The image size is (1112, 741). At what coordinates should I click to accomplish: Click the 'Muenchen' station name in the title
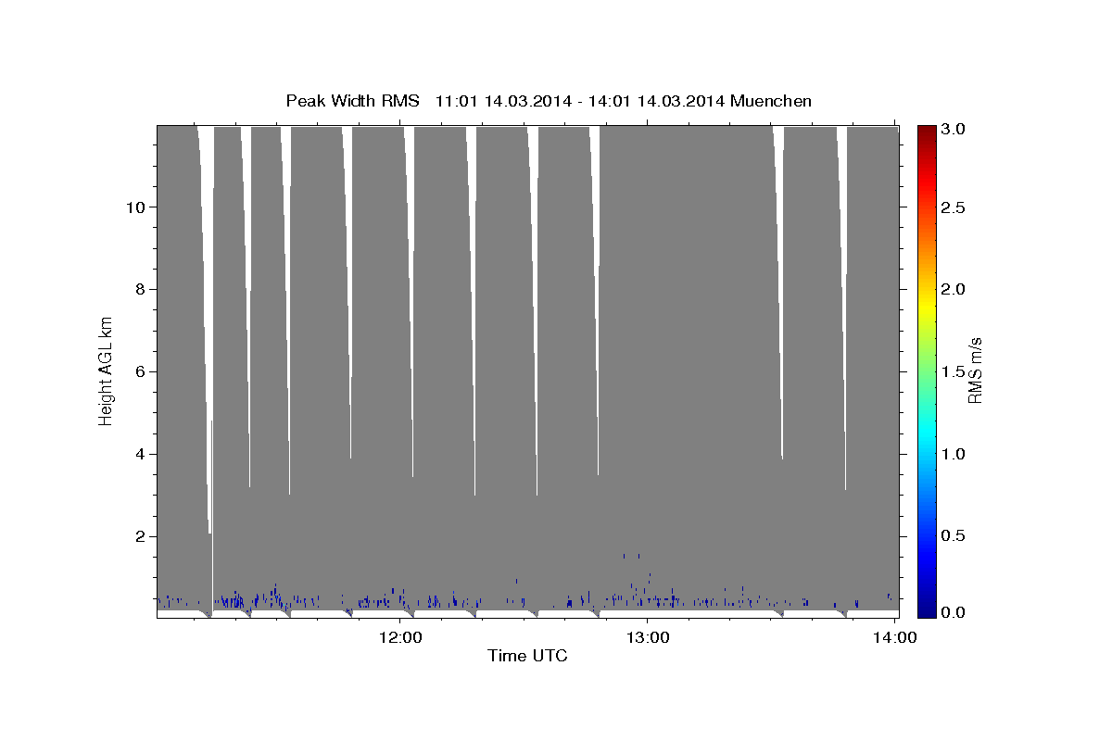click(x=771, y=101)
